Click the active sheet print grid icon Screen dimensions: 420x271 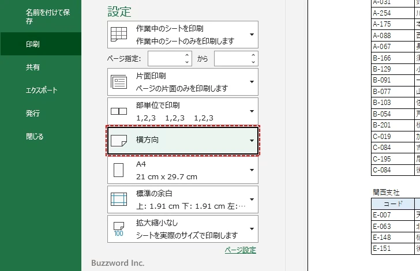[119, 34]
